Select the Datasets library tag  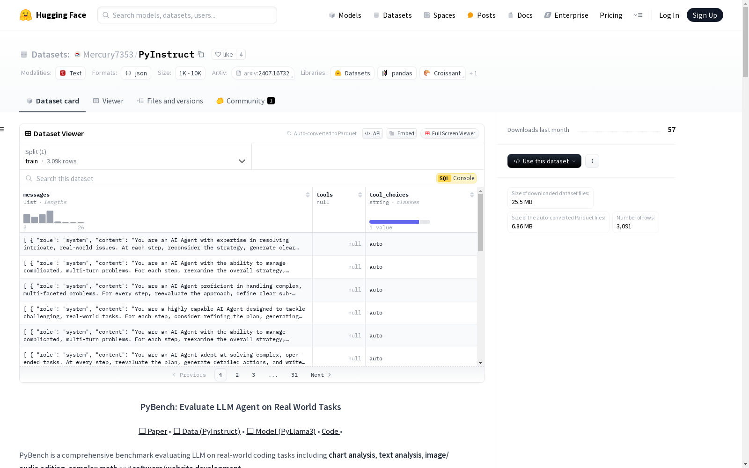(352, 73)
